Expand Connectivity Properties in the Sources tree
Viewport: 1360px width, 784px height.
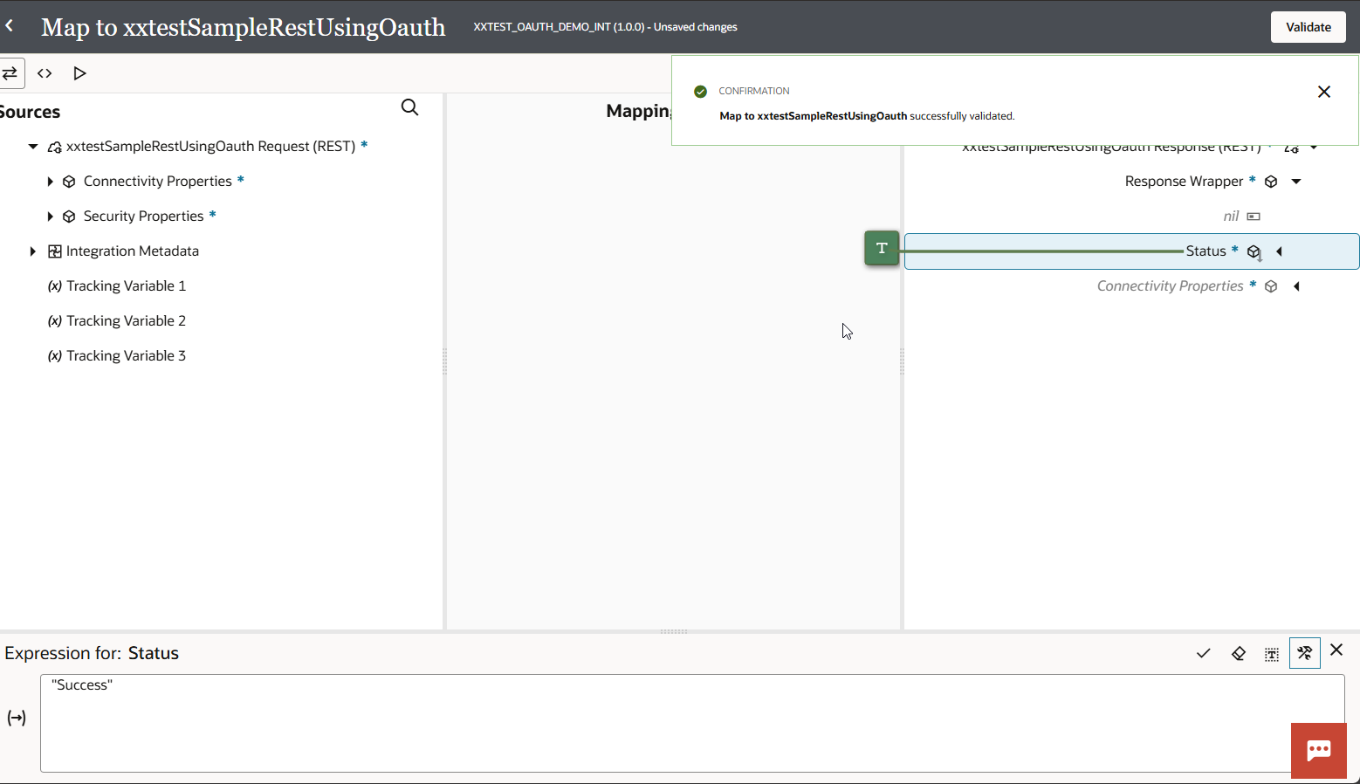[x=50, y=182]
